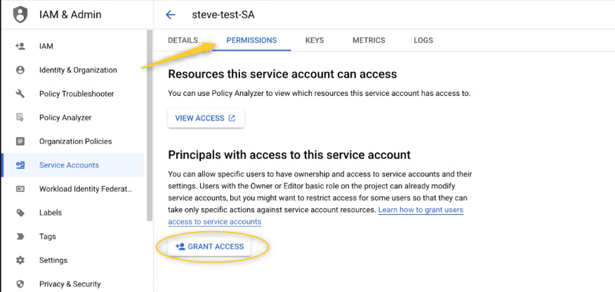Click the Settings gear icon
This screenshot has height=292, width=615.
(x=20, y=260)
